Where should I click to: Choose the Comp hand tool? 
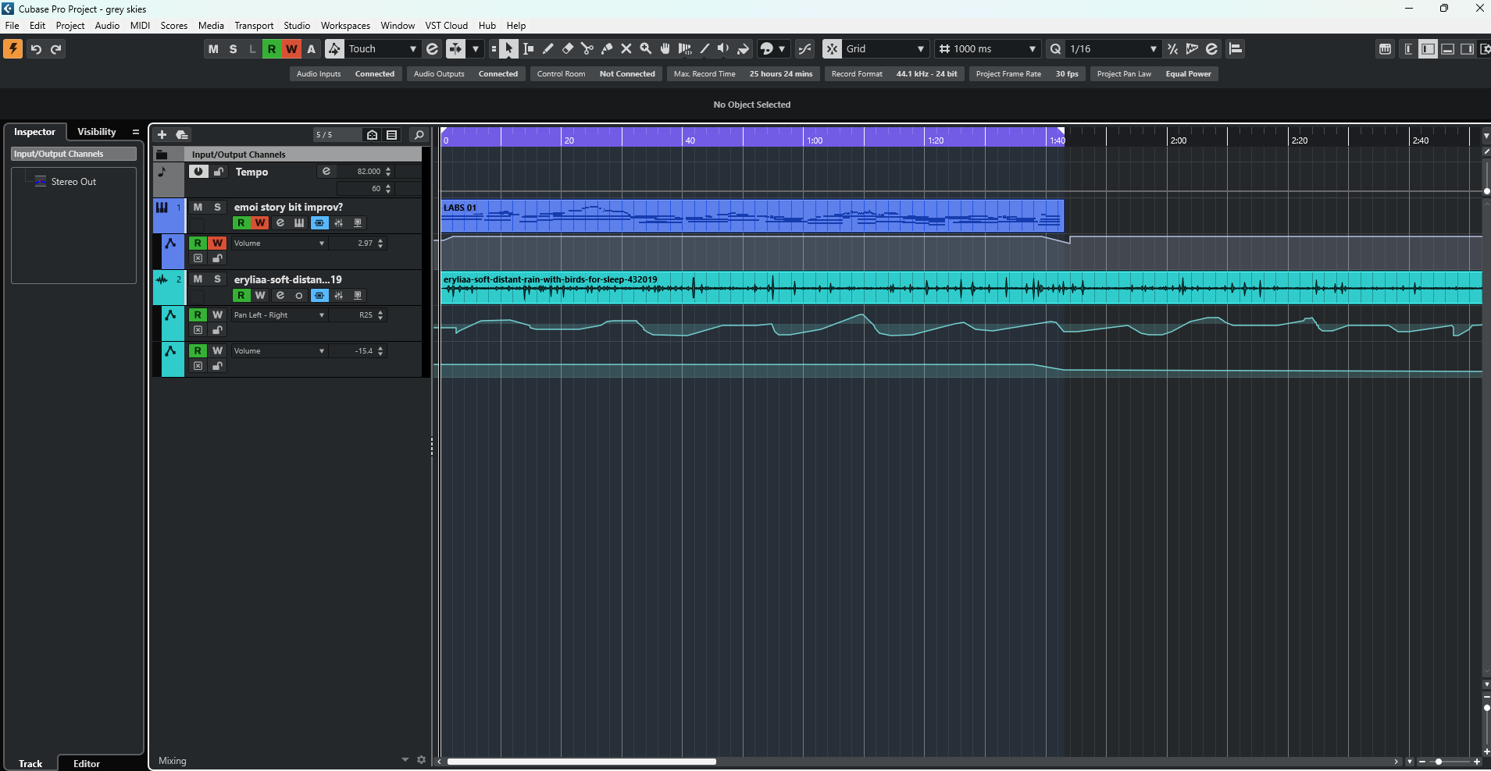(665, 48)
